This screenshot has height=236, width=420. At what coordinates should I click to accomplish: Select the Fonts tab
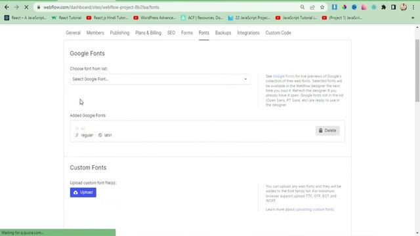[x=204, y=33]
